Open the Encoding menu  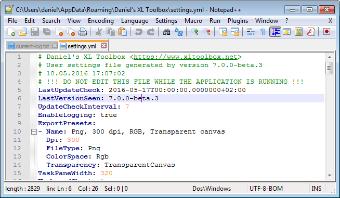(x=101, y=21)
